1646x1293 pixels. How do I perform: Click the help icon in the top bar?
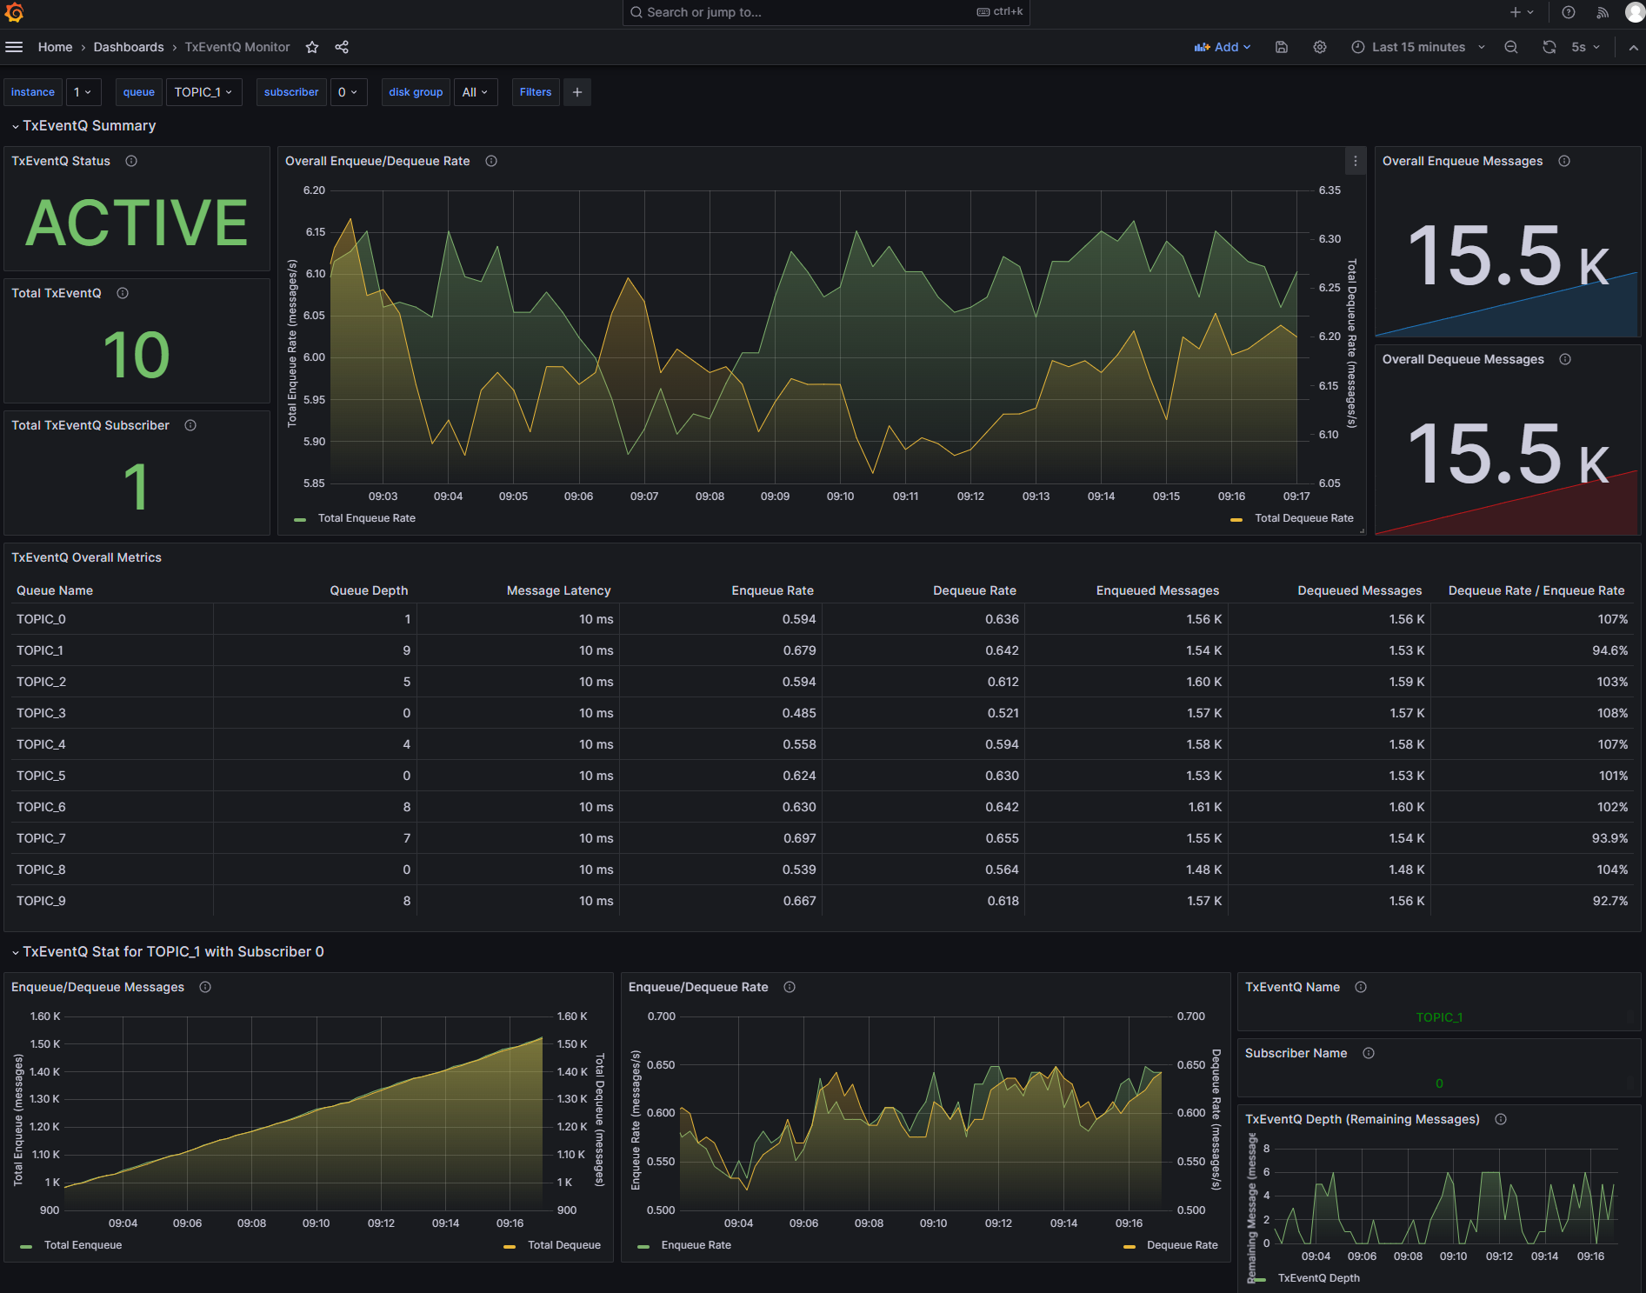click(1568, 12)
